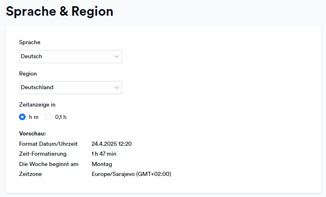Click the "Sprache & Region" page heading
Image resolution: width=326 pixels, height=197 pixels.
[x=59, y=11]
